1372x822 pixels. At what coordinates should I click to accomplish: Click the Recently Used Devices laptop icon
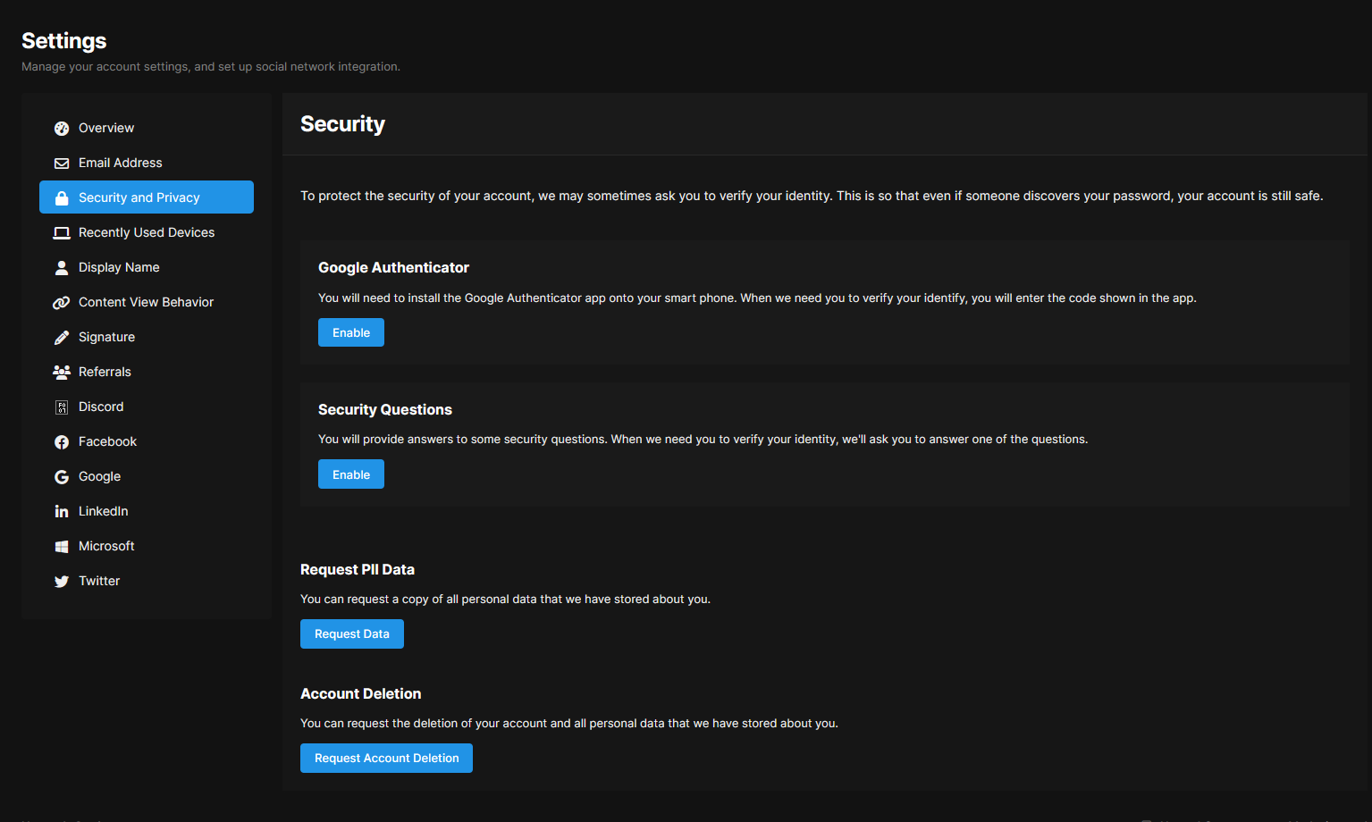(x=62, y=233)
